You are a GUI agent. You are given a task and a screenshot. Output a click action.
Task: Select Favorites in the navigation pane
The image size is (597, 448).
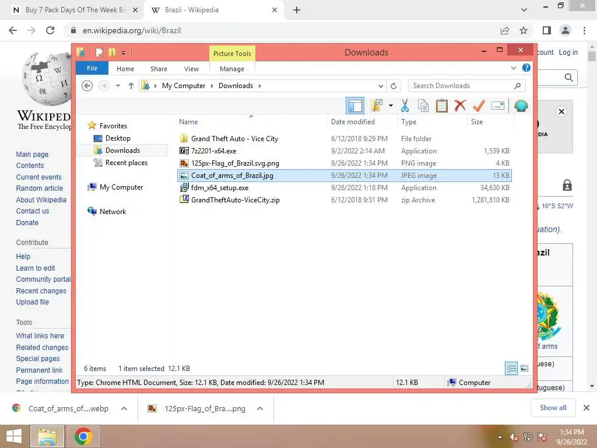[x=113, y=126]
